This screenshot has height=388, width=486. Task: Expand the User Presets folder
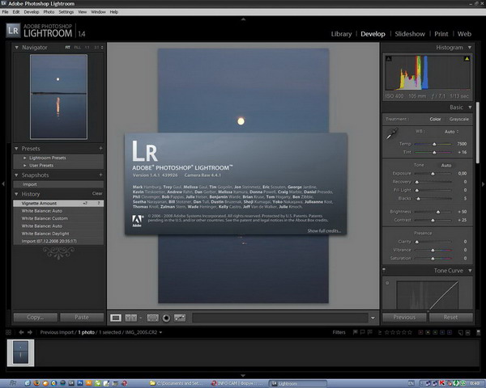tap(25, 166)
